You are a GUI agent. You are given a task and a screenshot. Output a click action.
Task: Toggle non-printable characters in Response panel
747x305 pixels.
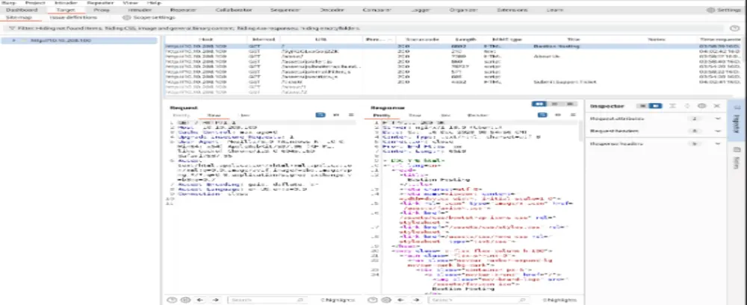click(x=558, y=115)
